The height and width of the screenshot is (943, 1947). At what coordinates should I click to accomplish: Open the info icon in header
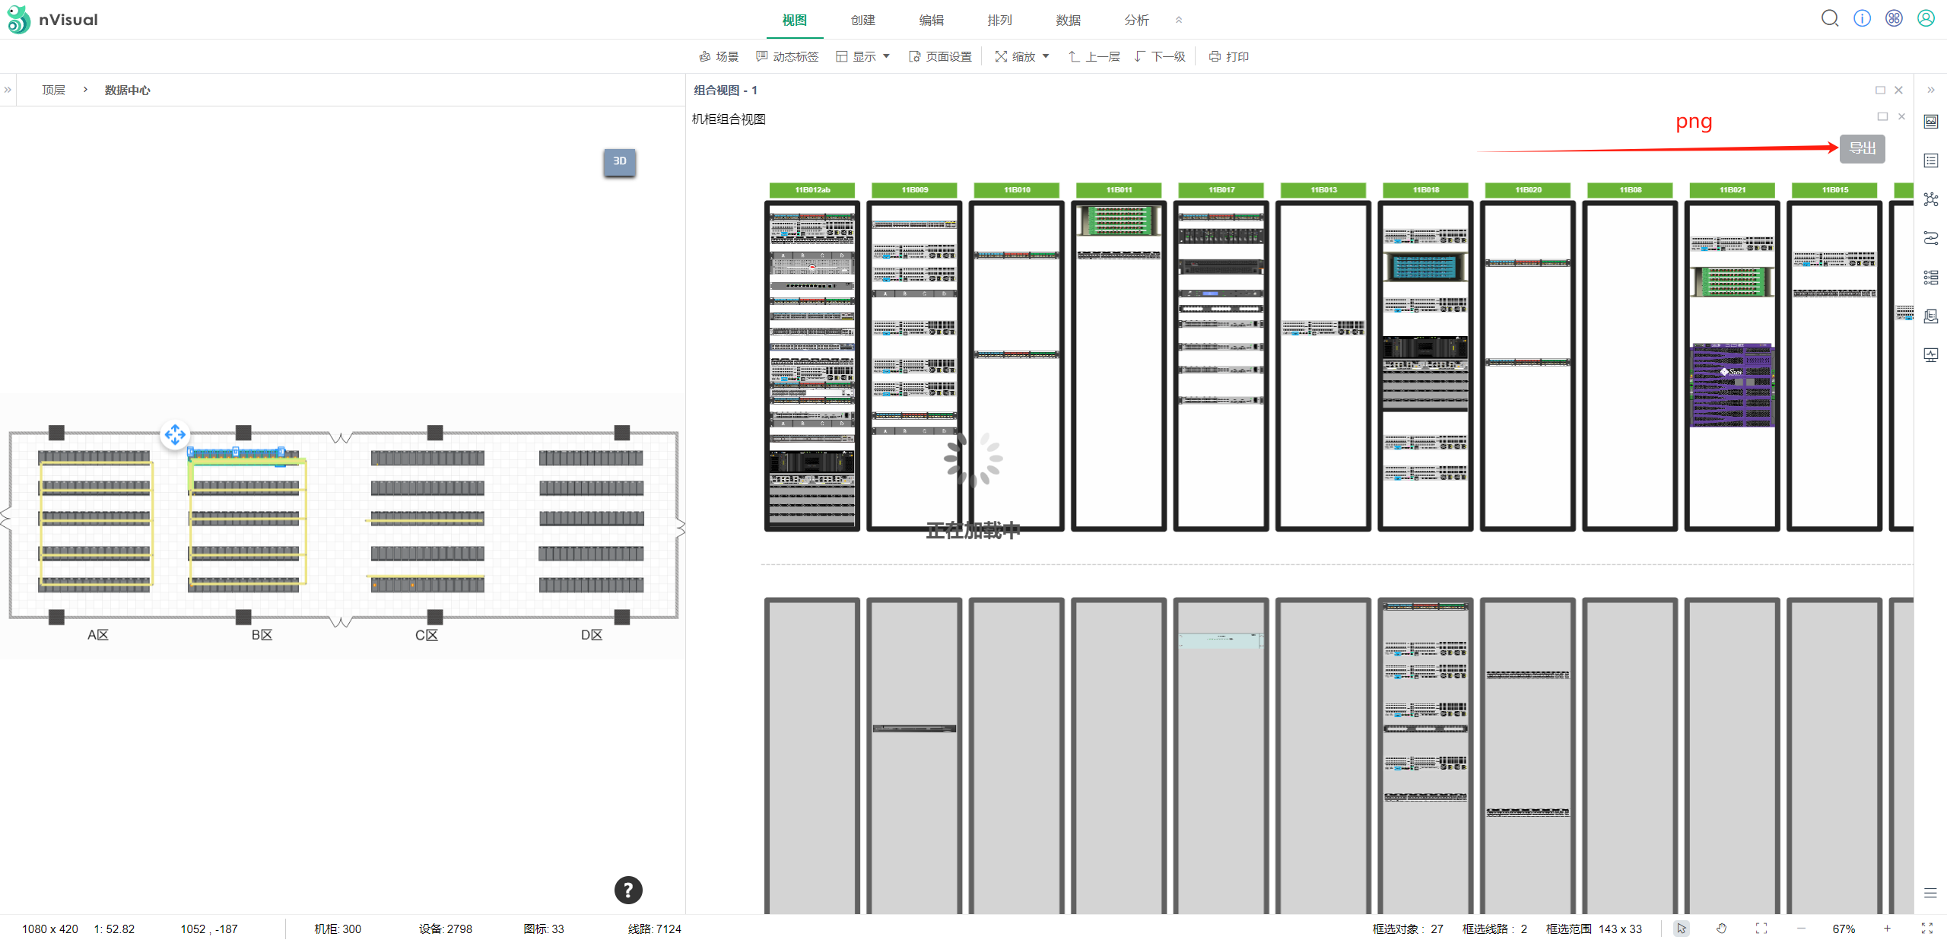coord(1862,18)
